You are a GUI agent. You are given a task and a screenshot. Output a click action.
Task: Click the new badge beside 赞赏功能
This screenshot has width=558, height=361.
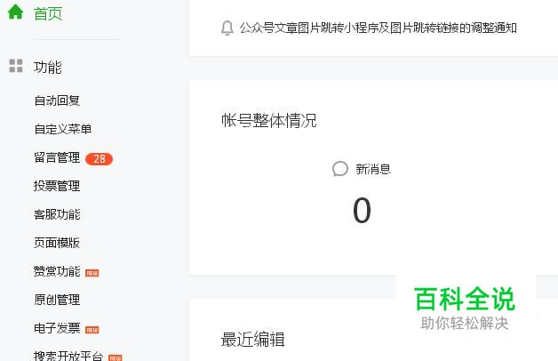[x=92, y=273]
